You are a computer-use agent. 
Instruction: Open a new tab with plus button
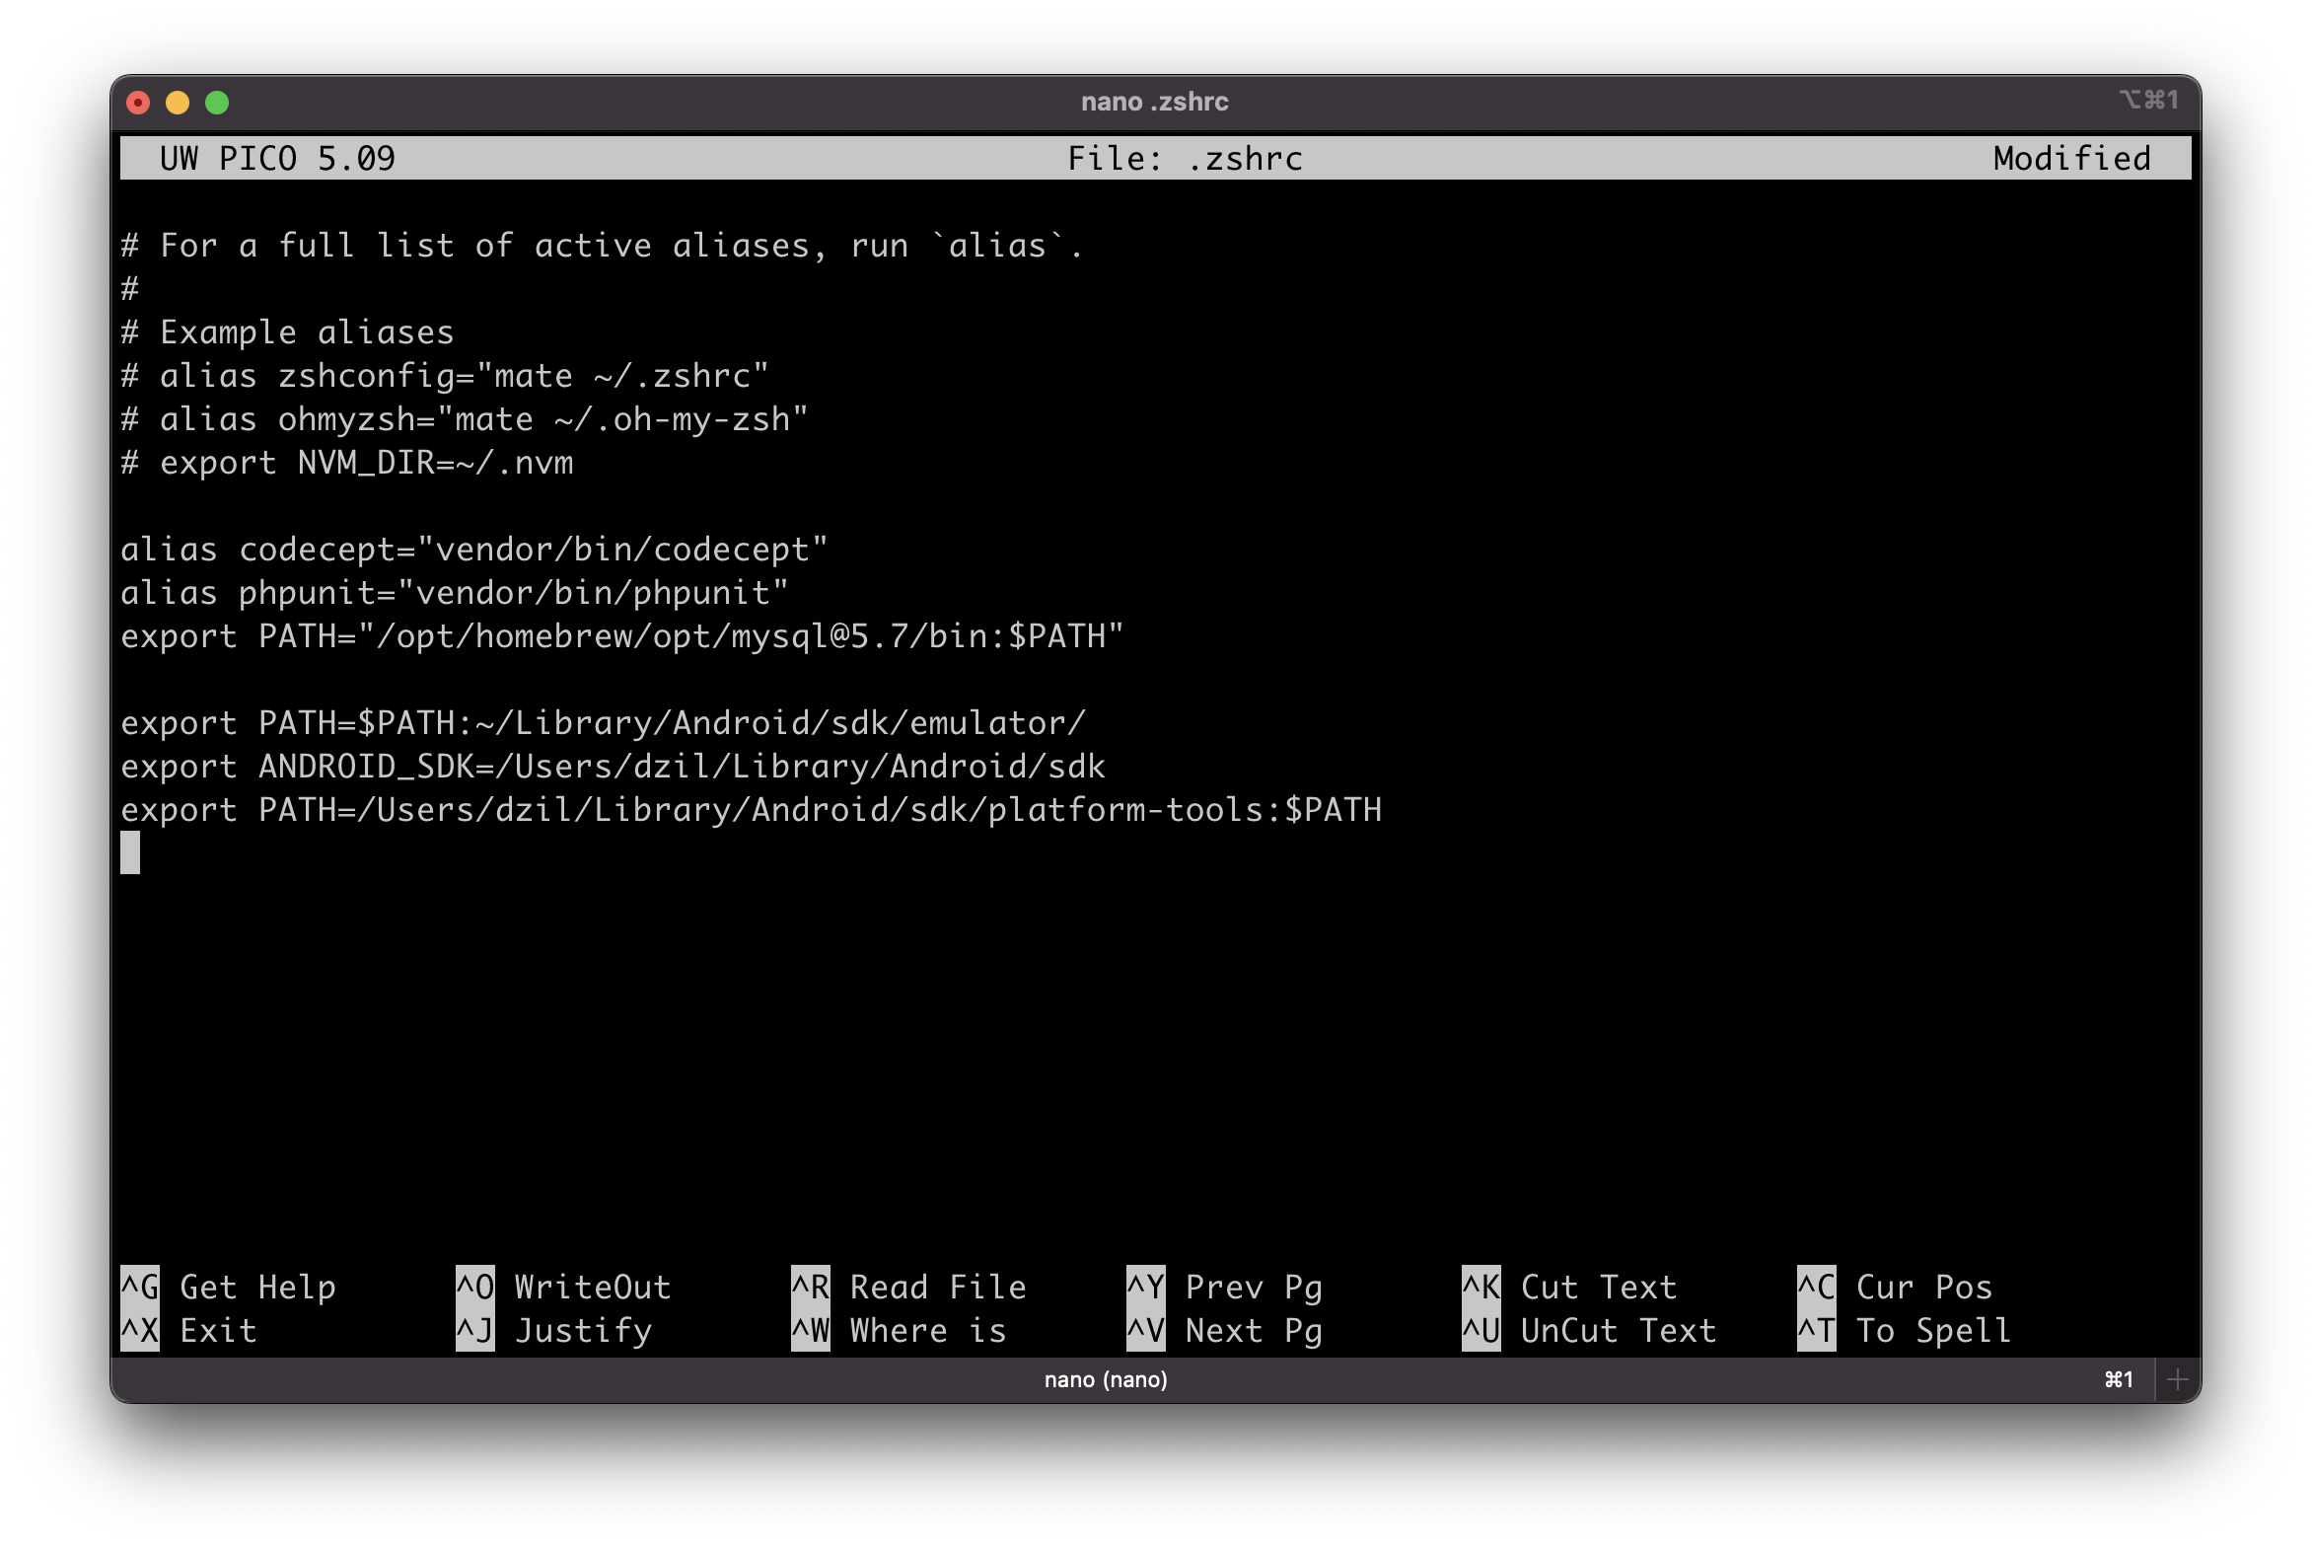2177,1379
